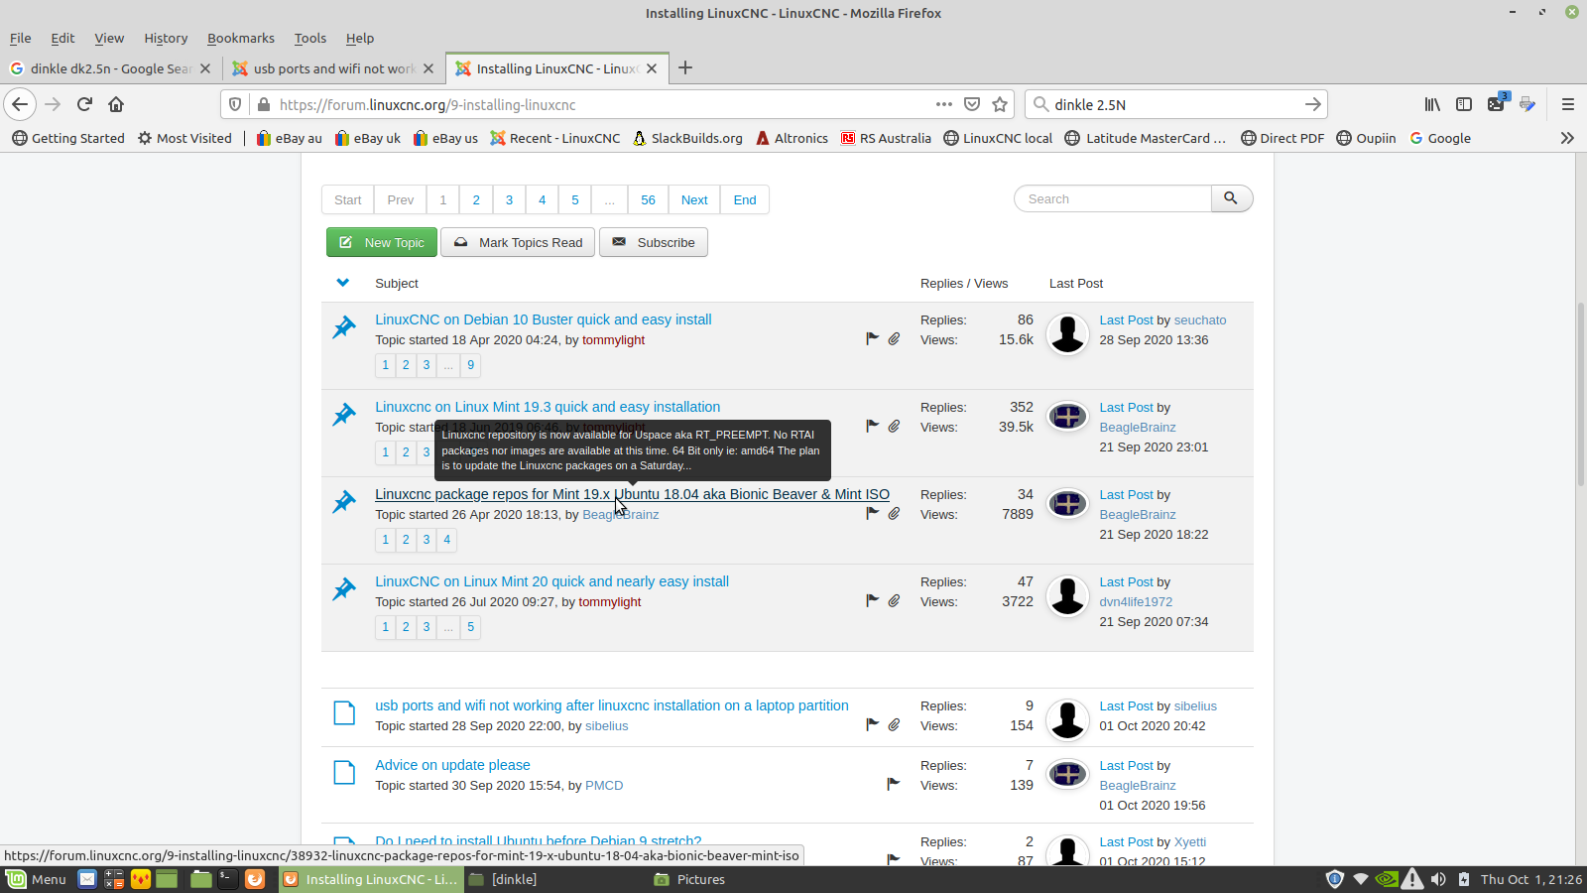Open the Mint Menu on the panel
This screenshot has height=893, width=1587.
pos(37,879)
